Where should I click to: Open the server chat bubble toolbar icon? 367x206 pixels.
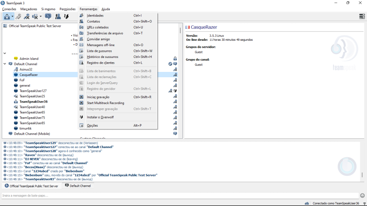coord(48,16)
